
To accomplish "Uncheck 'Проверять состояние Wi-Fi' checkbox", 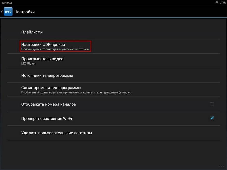I will tap(212, 118).
